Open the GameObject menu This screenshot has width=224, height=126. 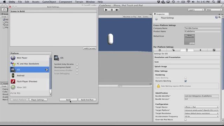[49, 2]
